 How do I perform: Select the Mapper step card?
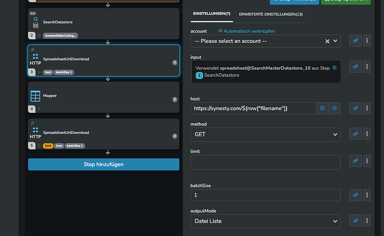coord(104,97)
